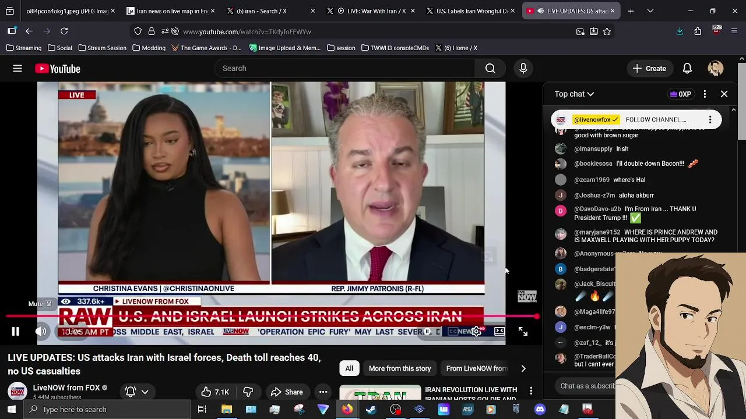Open more actions ellipsis under video
746x419 pixels.
(323, 392)
